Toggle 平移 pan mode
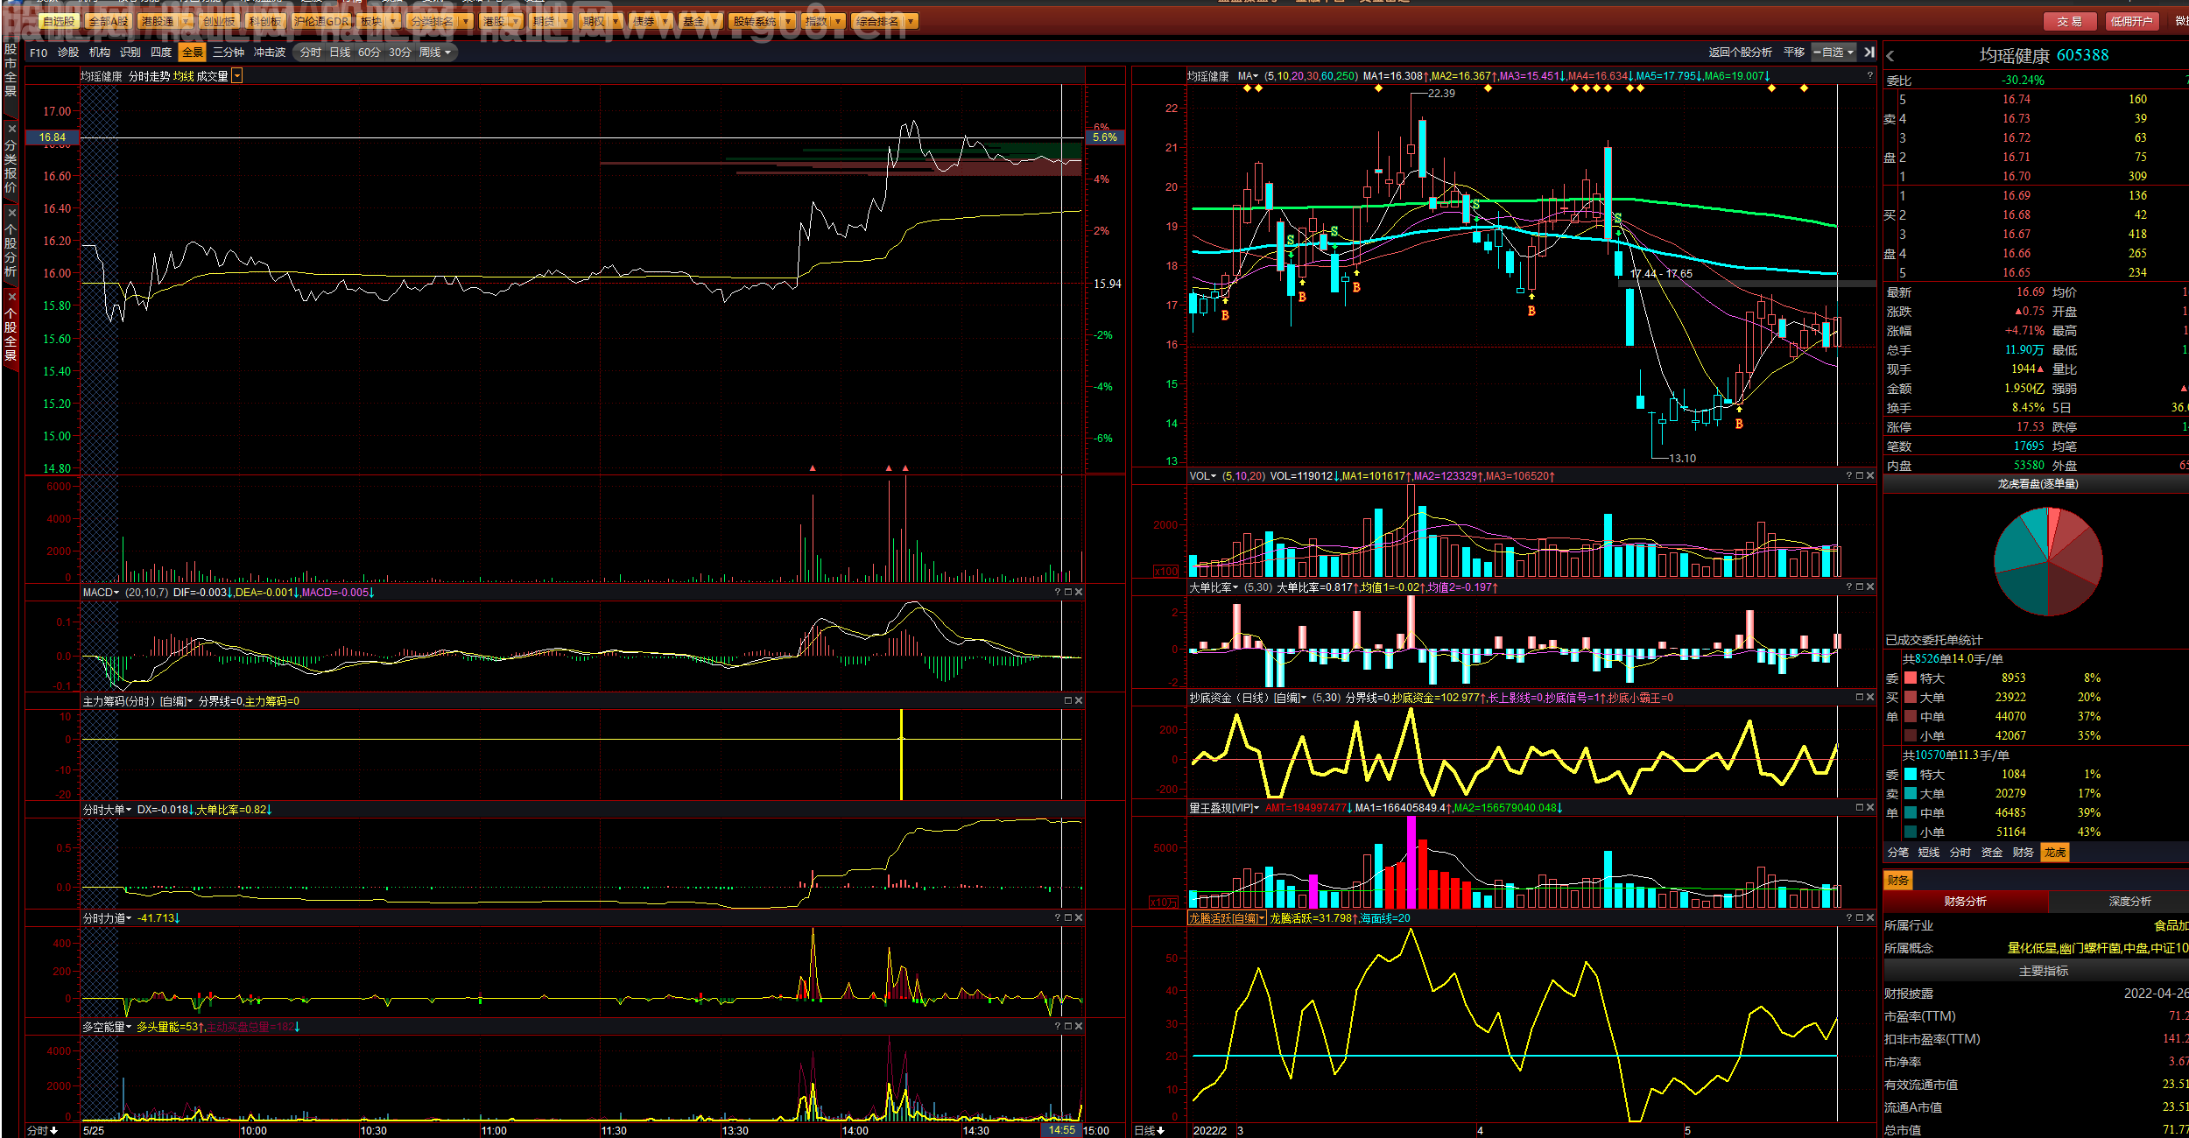Viewport: 2189px width, 1138px height. 1794,53
